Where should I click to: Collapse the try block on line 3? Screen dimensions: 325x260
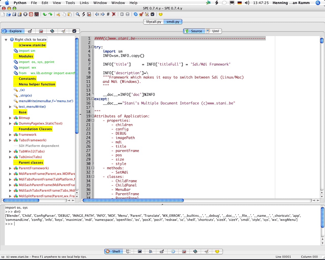(x=93, y=47)
